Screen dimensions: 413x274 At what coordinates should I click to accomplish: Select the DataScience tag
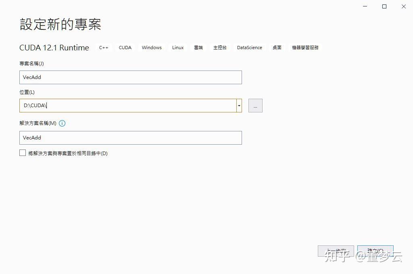pos(249,47)
